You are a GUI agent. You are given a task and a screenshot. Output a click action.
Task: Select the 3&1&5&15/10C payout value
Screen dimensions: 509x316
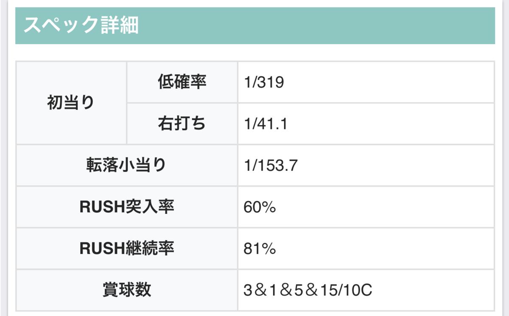tap(308, 291)
